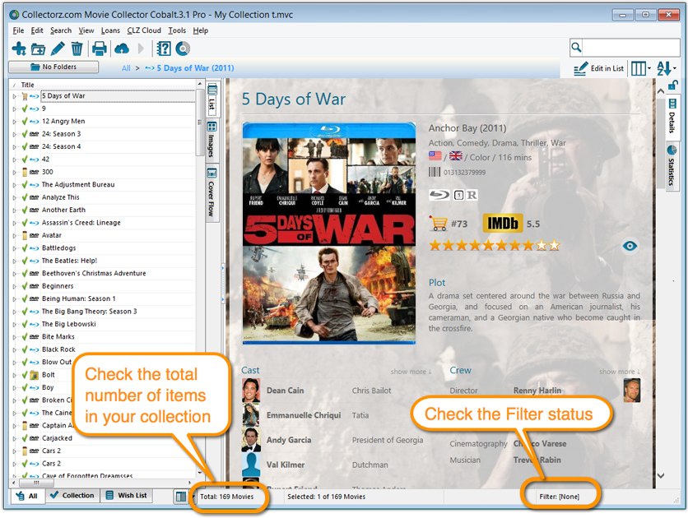
Task: Expand the Battledogs row
Action: click(14, 248)
